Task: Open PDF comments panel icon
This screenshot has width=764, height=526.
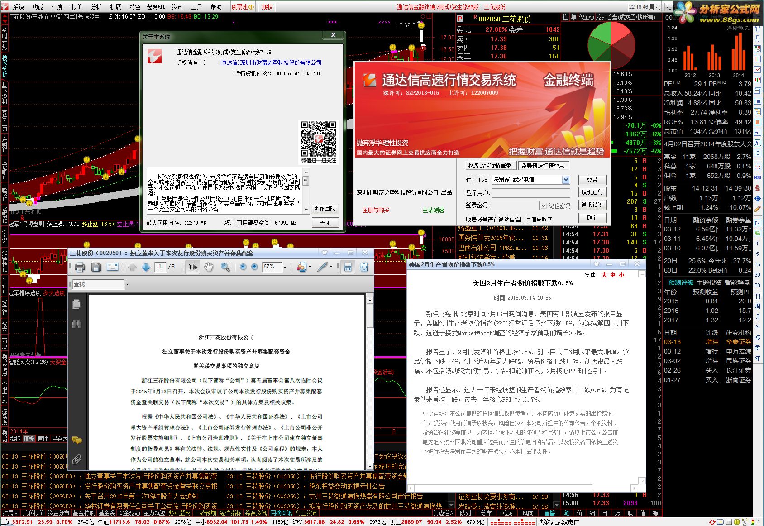Action: click(76, 440)
